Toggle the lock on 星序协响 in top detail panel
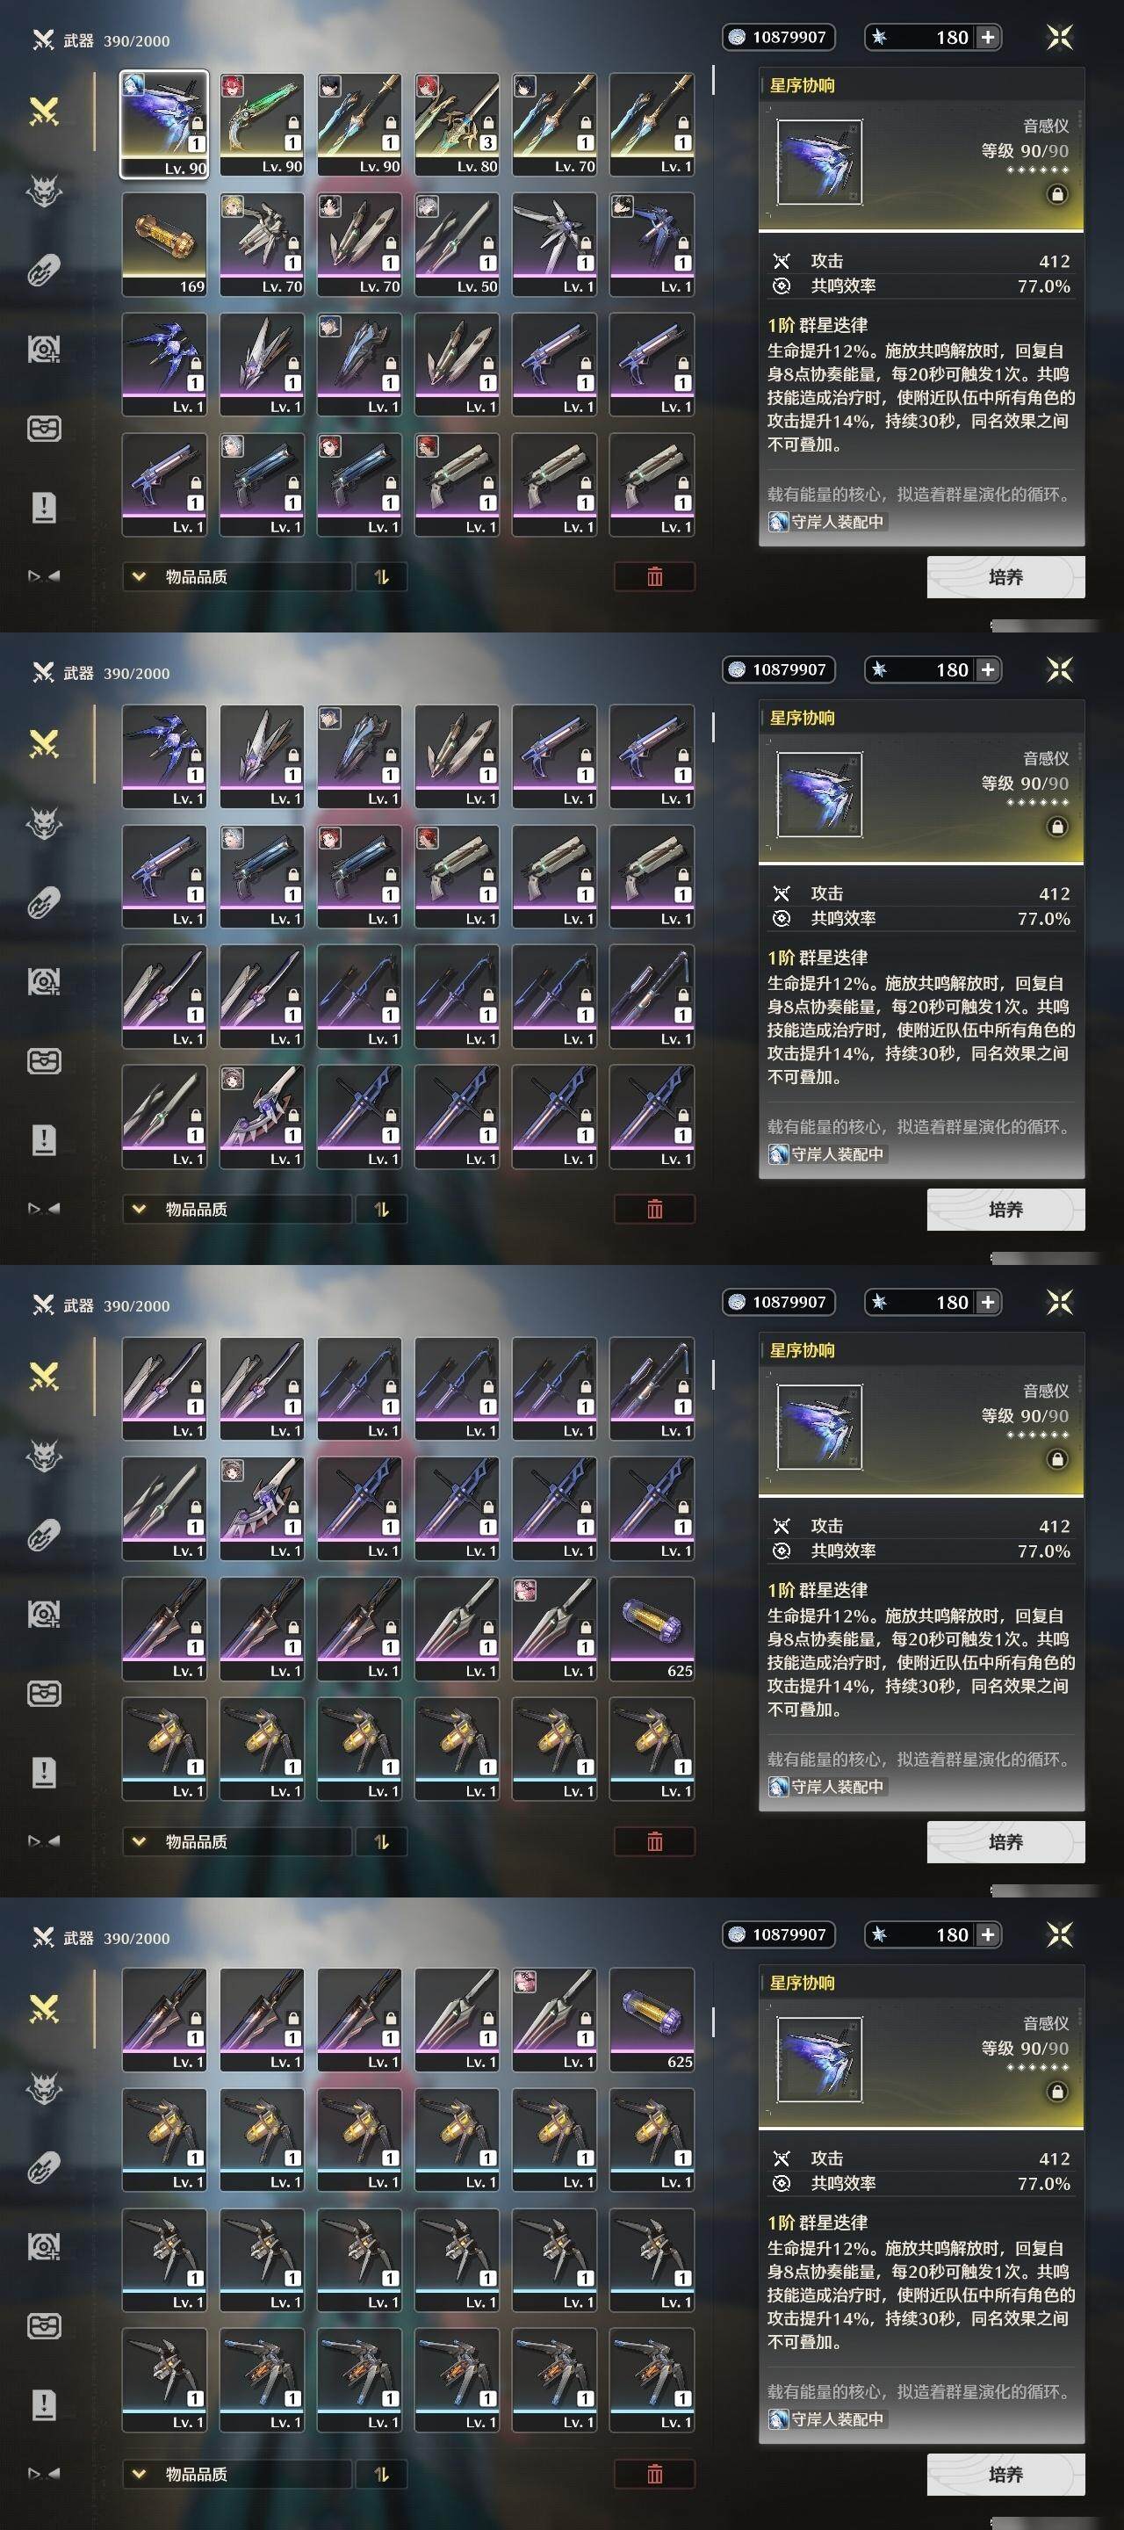1124x2530 pixels. click(1057, 194)
